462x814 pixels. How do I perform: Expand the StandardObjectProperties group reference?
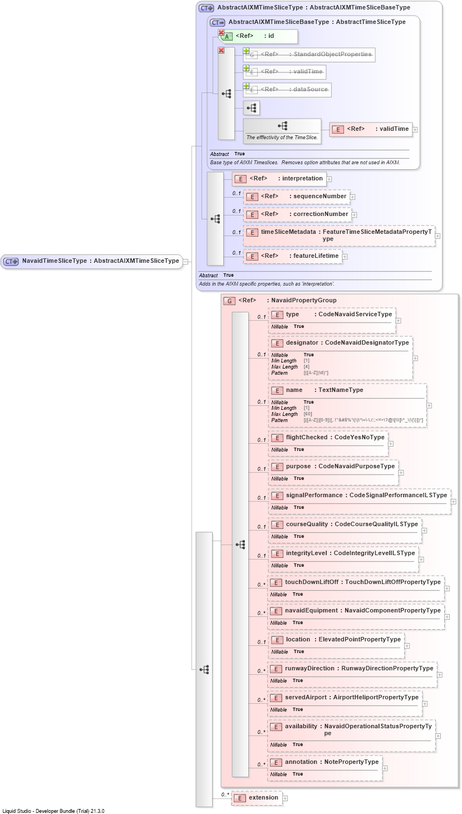pos(246,51)
